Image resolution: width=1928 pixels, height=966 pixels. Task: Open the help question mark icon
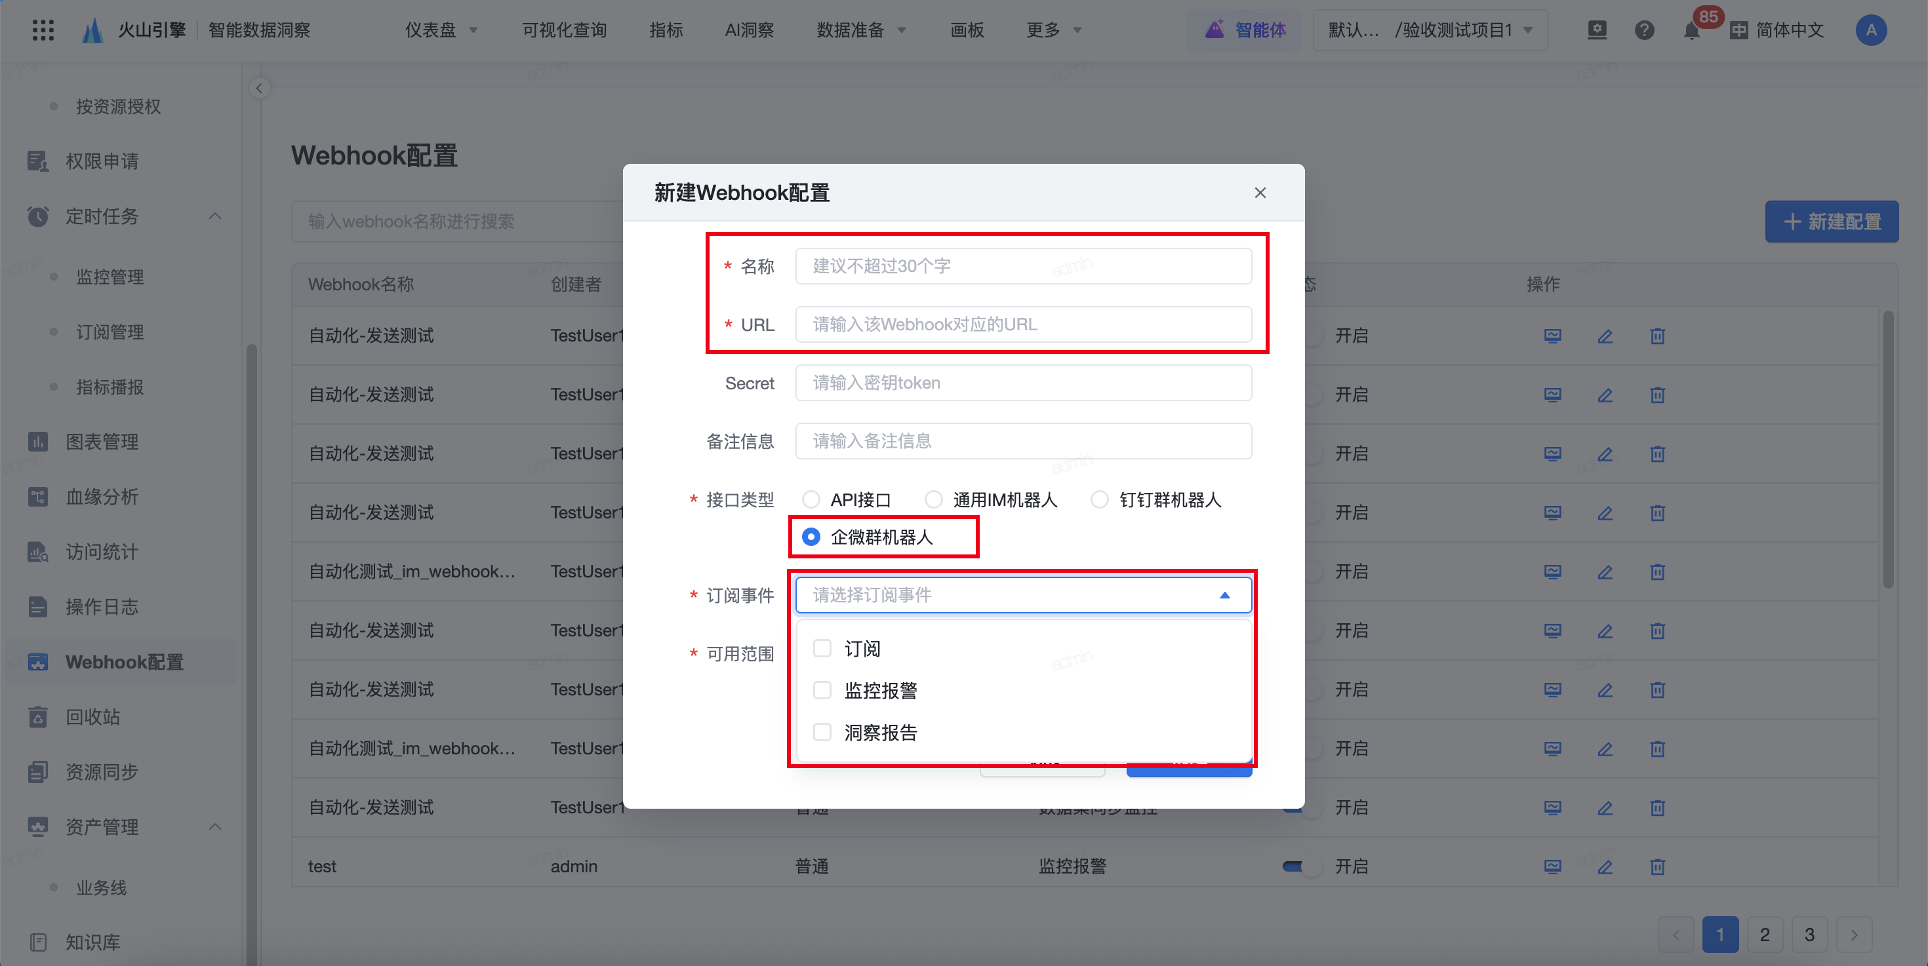pyautogui.click(x=1643, y=31)
